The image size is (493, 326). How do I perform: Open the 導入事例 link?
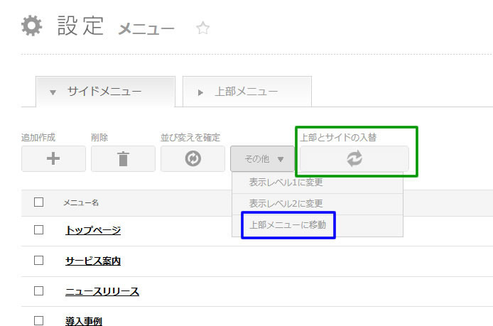[83, 321]
